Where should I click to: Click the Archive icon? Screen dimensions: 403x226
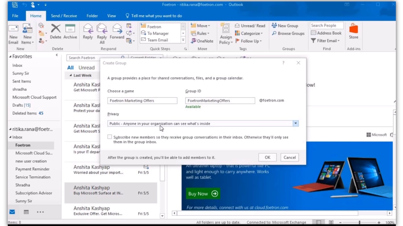coord(70,29)
